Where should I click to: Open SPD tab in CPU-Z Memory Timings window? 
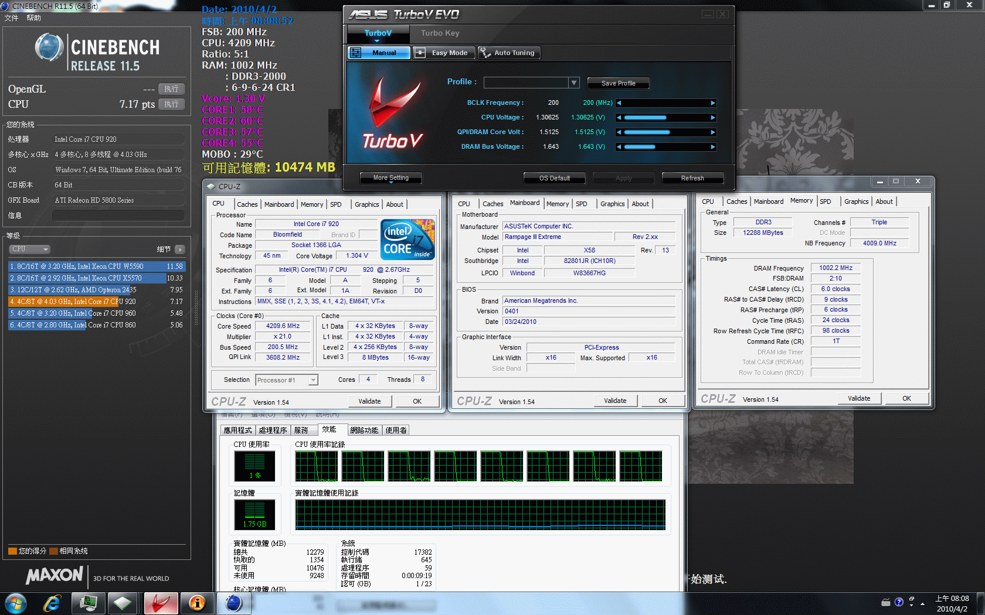click(826, 201)
